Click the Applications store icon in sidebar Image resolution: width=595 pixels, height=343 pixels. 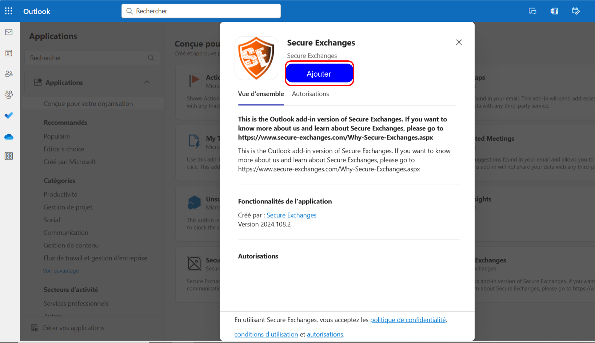38,82
